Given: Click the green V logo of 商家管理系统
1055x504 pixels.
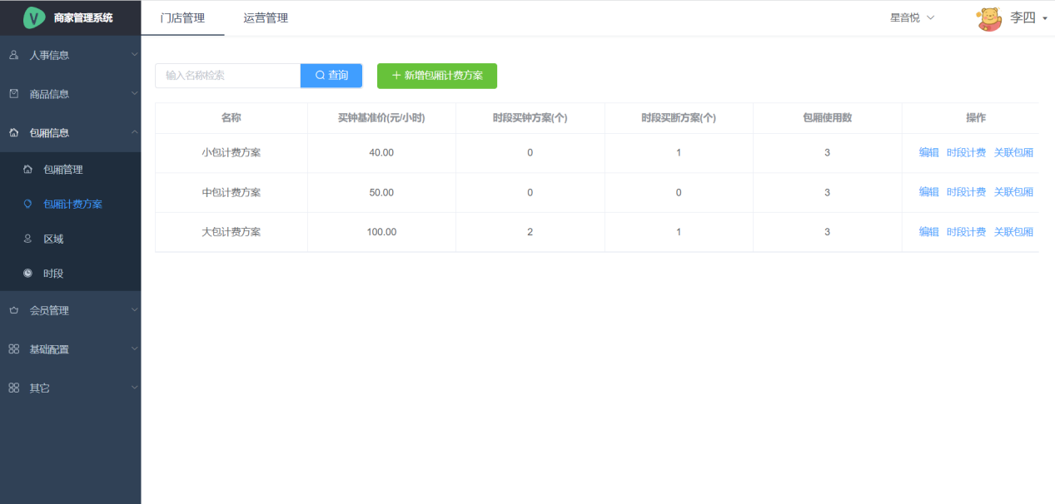Looking at the screenshot, I should coord(34,17).
